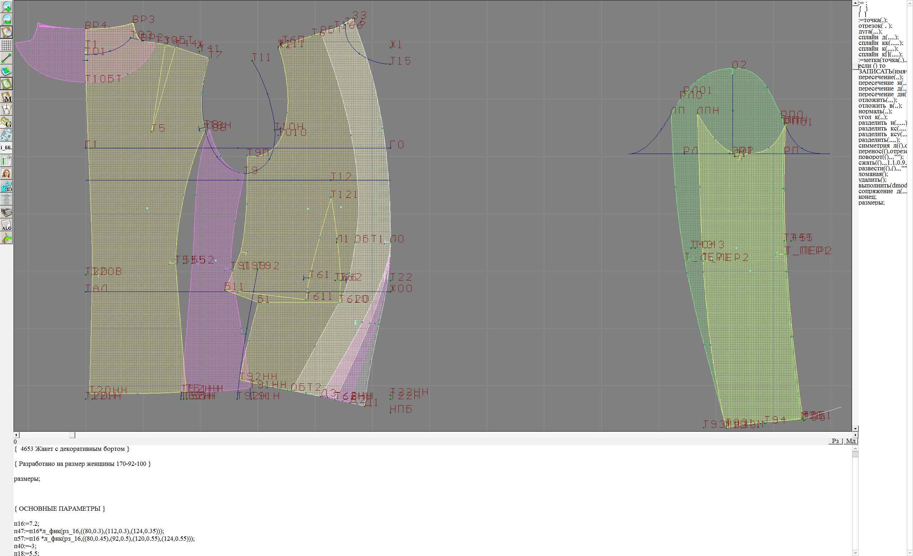
Task: Insert the 'отрезок( , );' command from list
Action: click(x=875, y=26)
